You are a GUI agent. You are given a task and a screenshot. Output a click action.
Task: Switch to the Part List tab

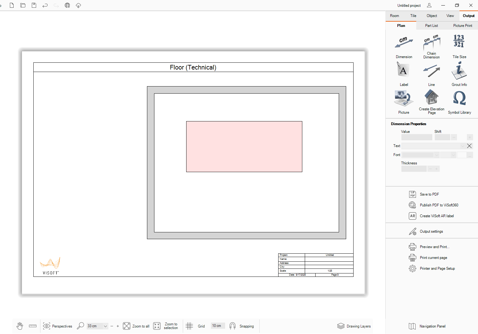[431, 26]
